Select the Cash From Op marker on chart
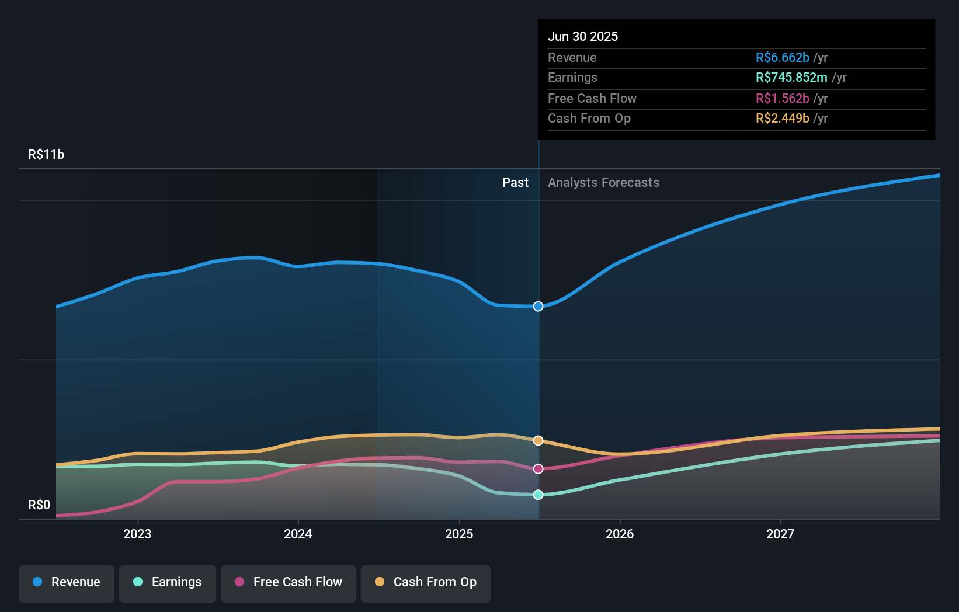 coord(538,440)
